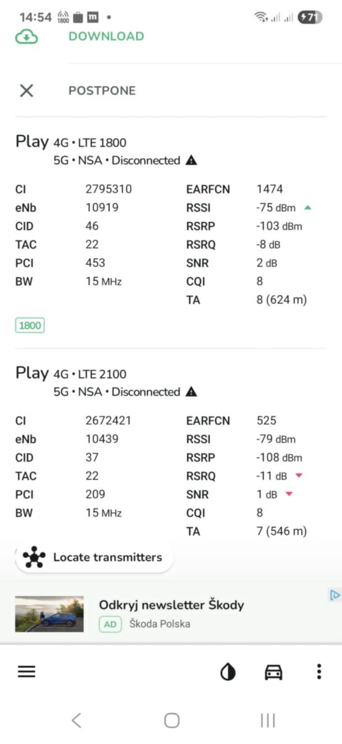Tap the POSTPONE button

coord(102,91)
